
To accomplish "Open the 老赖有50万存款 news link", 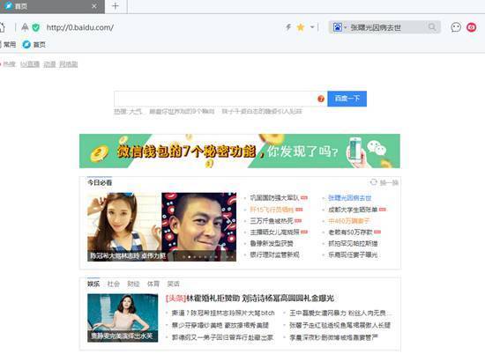I will [x=350, y=232].
